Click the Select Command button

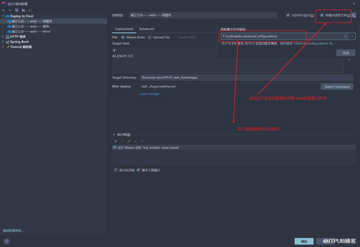coord(337,87)
